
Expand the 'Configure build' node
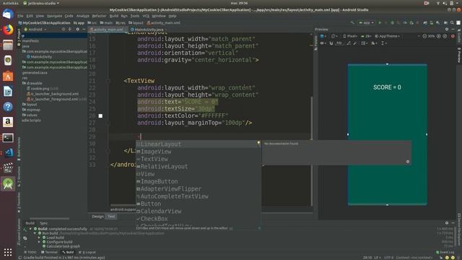pyautogui.click(x=39, y=242)
